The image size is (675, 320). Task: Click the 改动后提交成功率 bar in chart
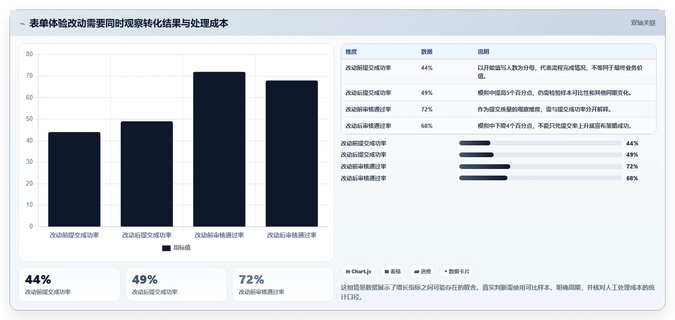[147, 174]
